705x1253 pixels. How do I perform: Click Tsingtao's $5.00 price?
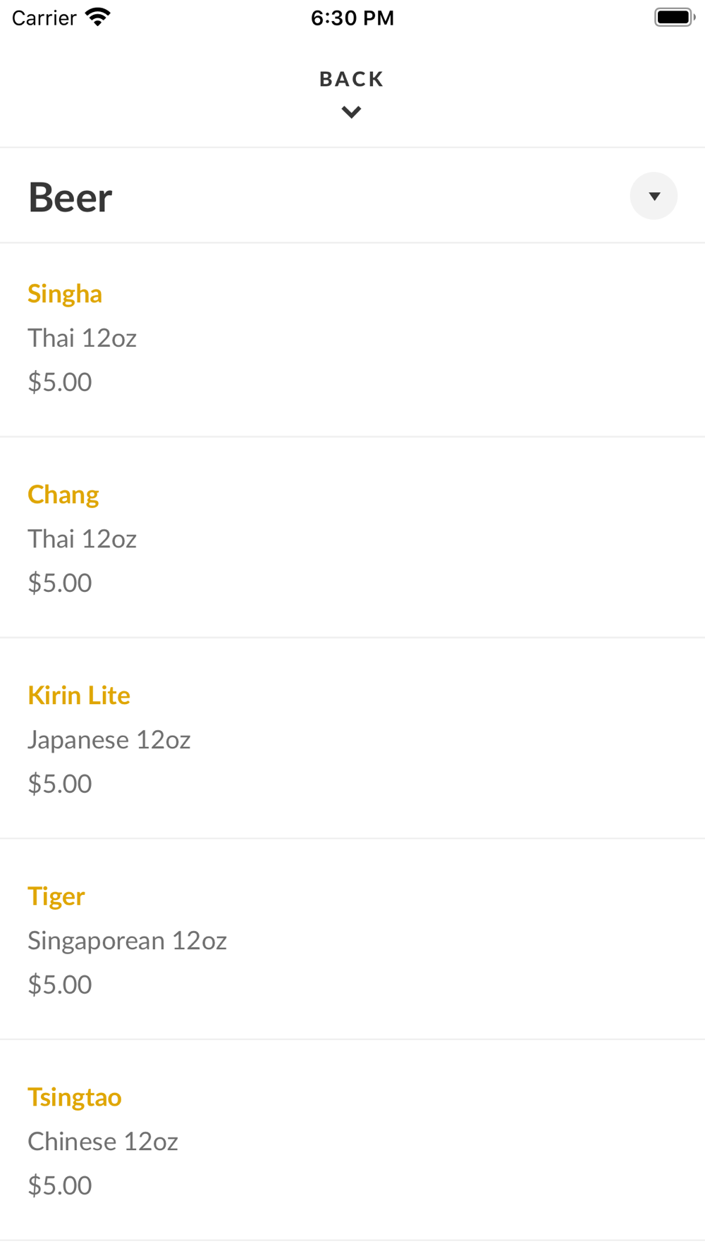click(60, 1185)
